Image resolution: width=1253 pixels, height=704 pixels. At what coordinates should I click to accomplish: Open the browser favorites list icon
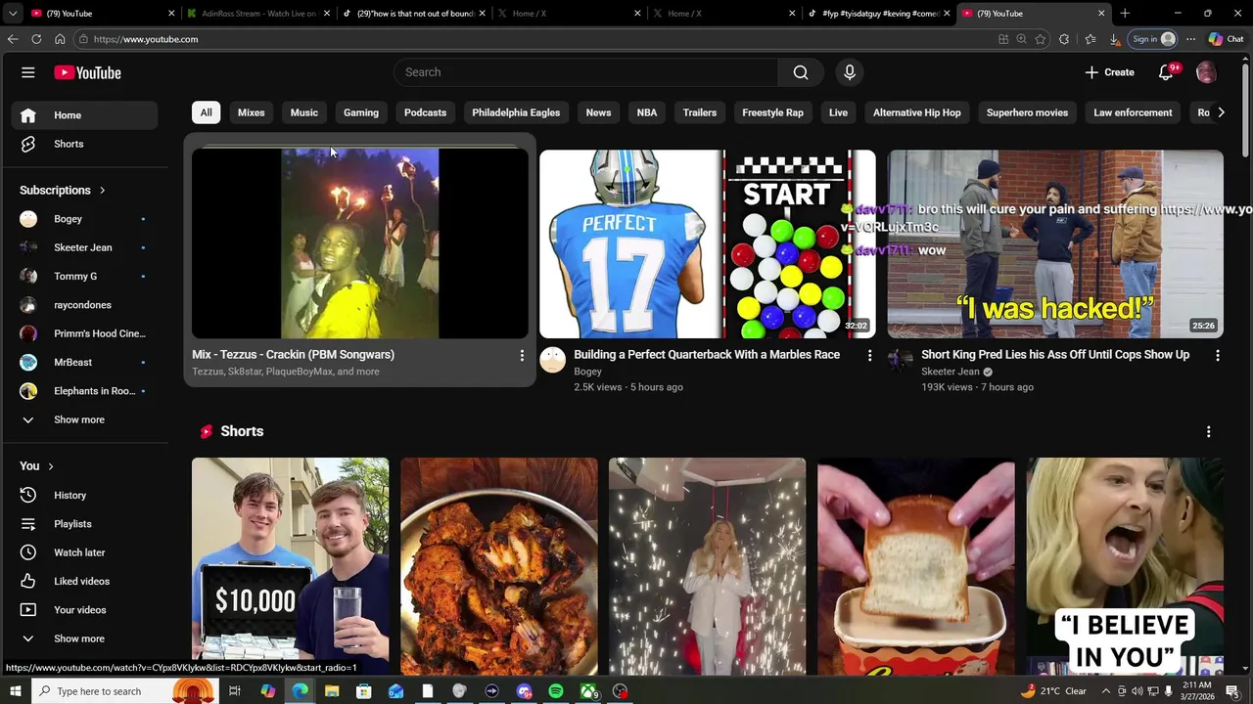1090,39
